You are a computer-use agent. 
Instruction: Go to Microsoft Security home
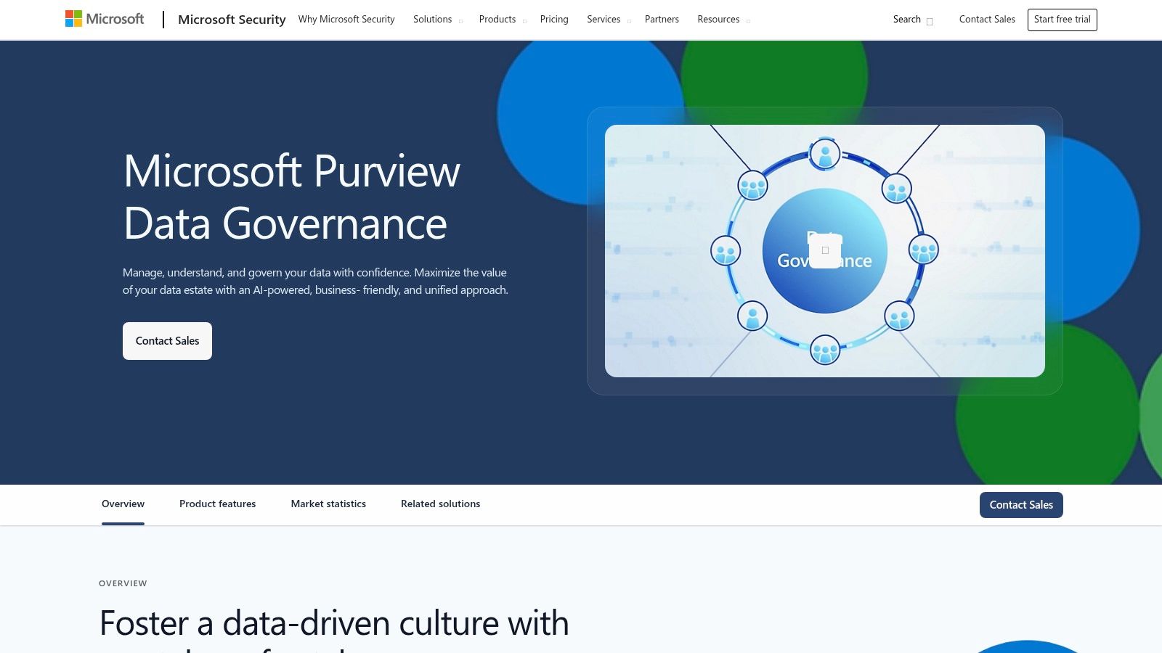point(232,20)
